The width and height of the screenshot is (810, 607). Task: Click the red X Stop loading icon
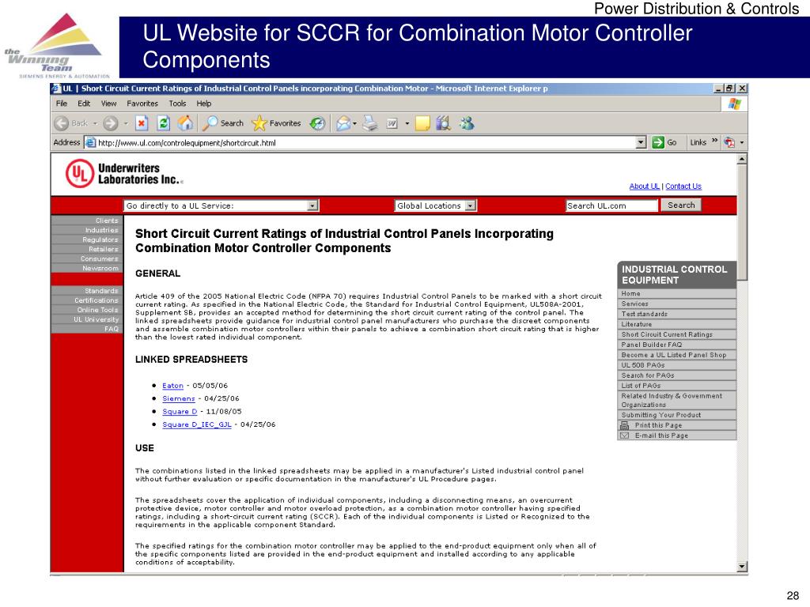142,123
